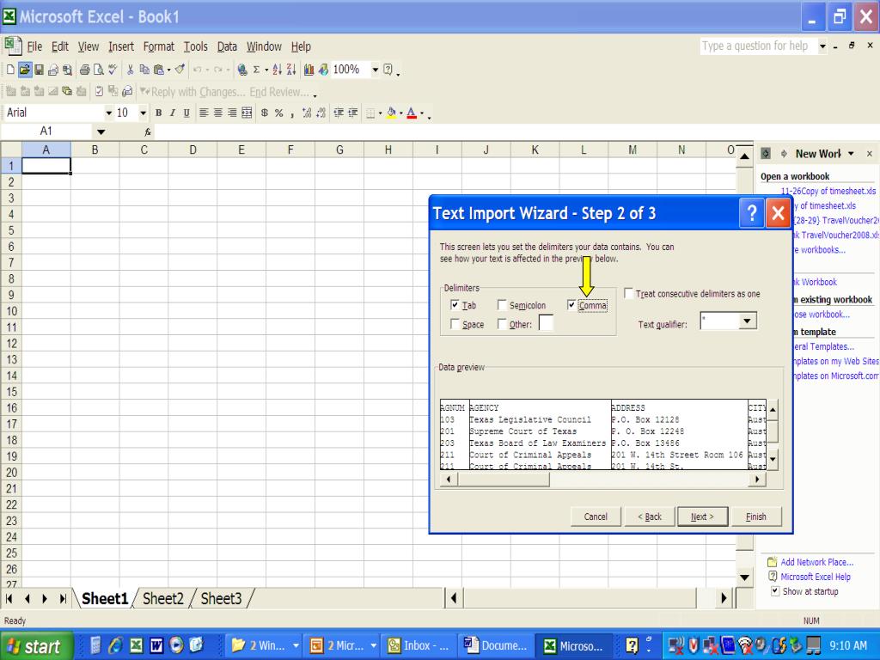Screen dimensions: 880x660
Task: Click the Fill Color paint bucket swatch
Action: click(392, 113)
